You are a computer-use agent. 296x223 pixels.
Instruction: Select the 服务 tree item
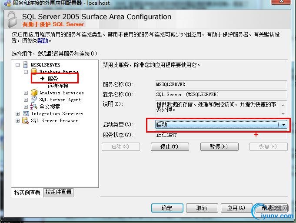[53, 79]
